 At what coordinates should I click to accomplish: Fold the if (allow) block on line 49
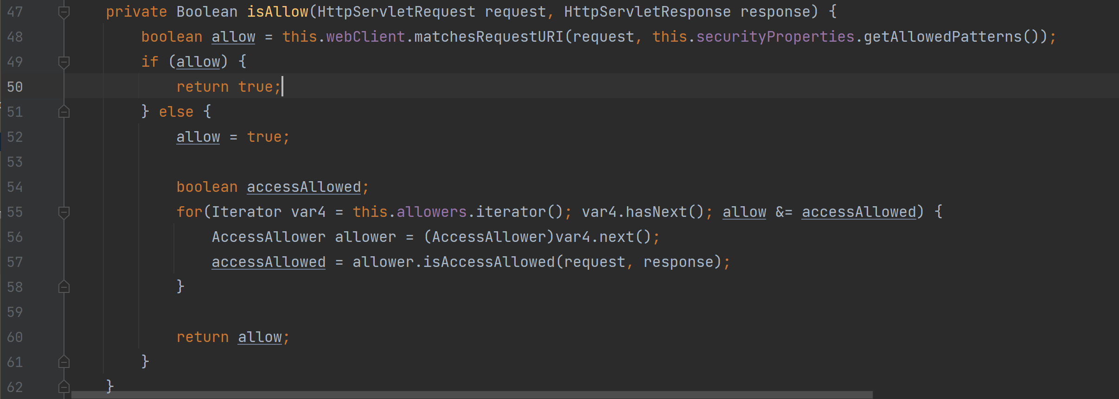click(64, 62)
